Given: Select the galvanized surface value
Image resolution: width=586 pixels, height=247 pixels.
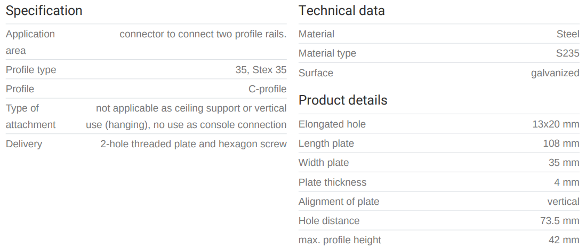Looking at the screenshot, I should point(555,73).
